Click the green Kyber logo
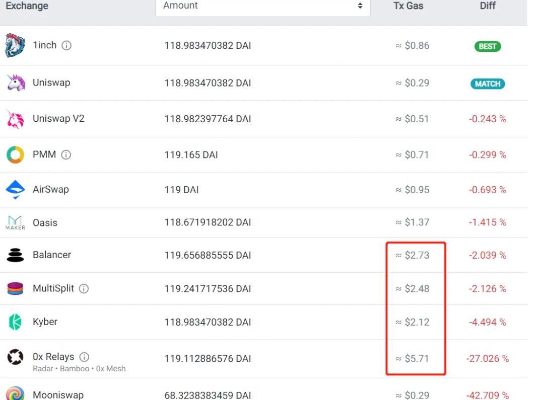Image resolution: width=544 pixels, height=400 pixels. [15, 322]
